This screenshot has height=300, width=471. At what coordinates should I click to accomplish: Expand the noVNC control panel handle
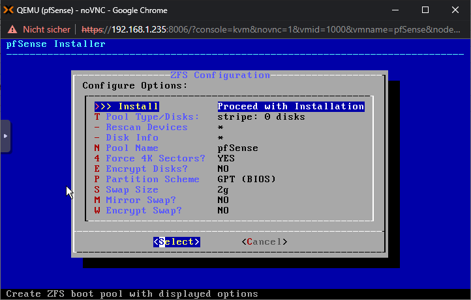[x=5, y=136]
